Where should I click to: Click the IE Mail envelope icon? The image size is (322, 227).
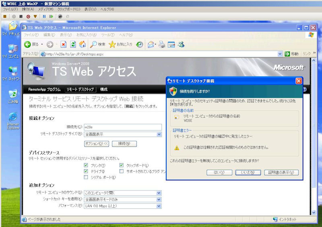tap(151, 44)
